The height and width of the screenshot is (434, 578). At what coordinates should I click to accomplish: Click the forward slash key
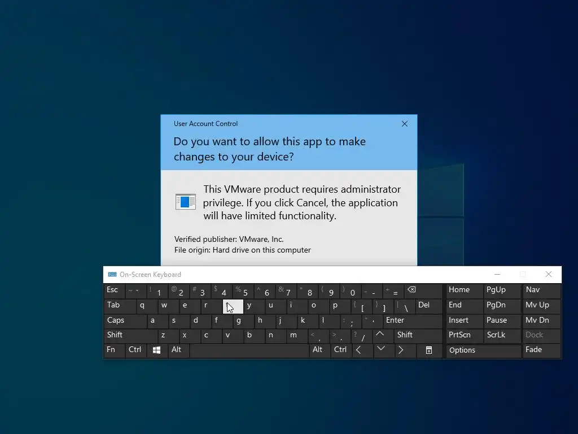coord(362,336)
